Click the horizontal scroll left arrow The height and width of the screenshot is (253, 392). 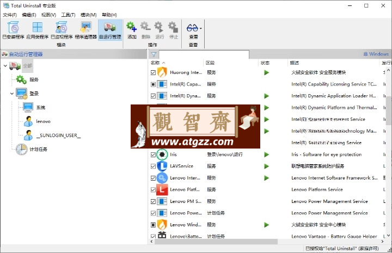[x=151, y=242]
